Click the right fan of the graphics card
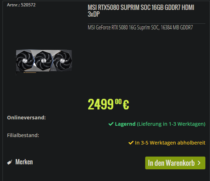Image resolution: width=210 pixels, height=181 pixels. pos(62,61)
